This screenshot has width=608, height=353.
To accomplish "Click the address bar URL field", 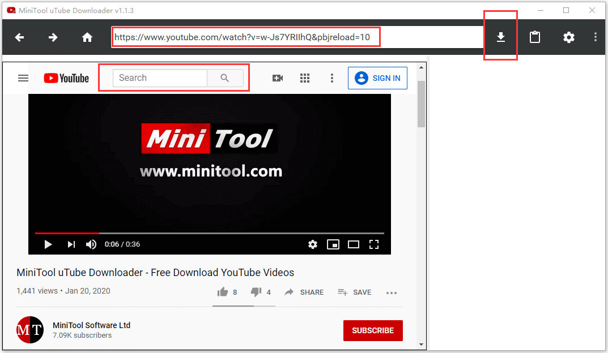I will (297, 37).
